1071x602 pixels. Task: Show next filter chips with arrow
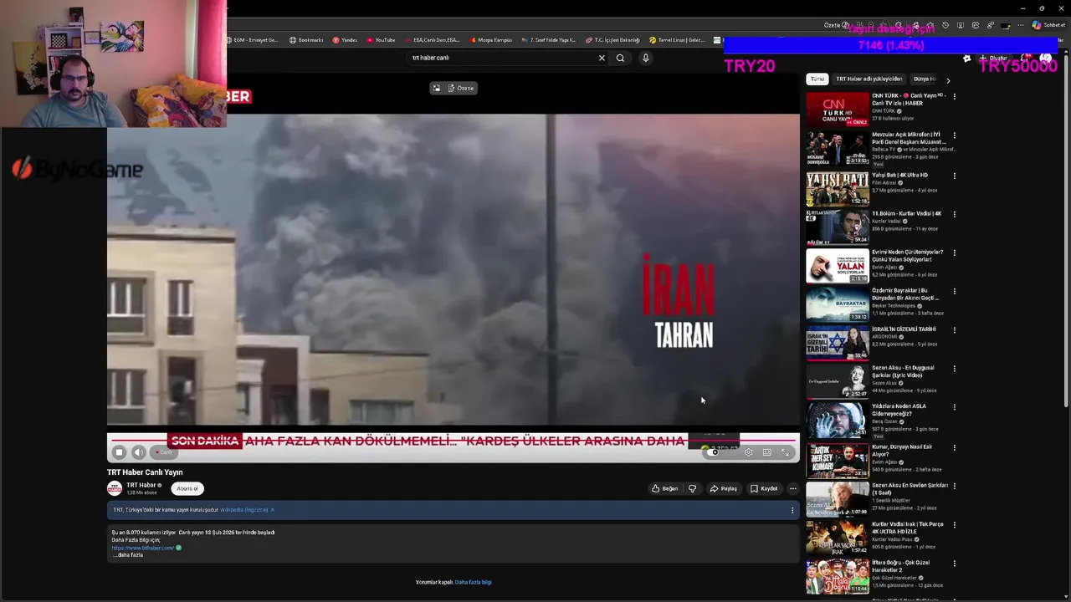[x=948, y=80]
